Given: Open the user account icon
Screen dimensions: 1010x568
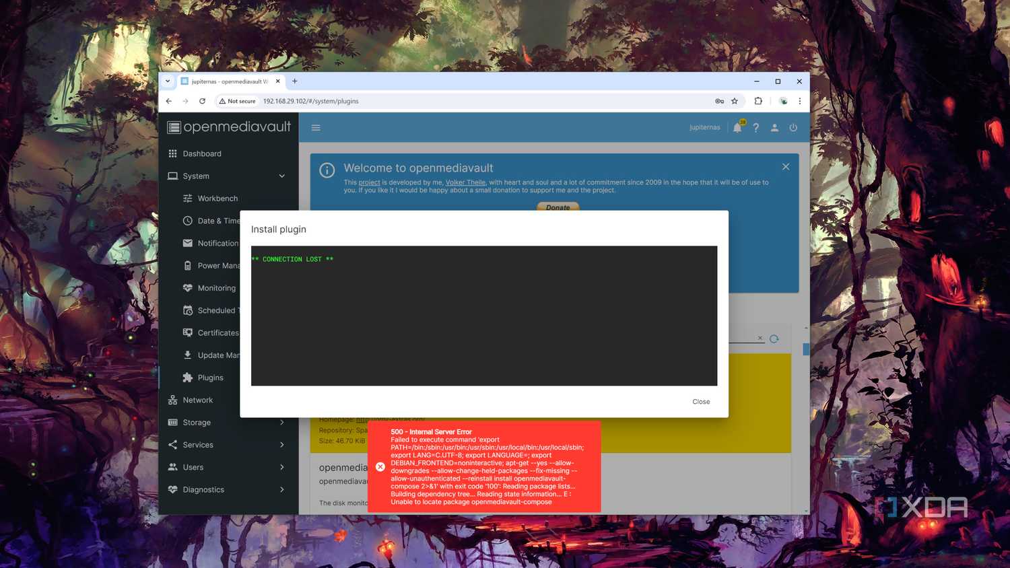Looking at the screenshot, I should click(774, 127).
